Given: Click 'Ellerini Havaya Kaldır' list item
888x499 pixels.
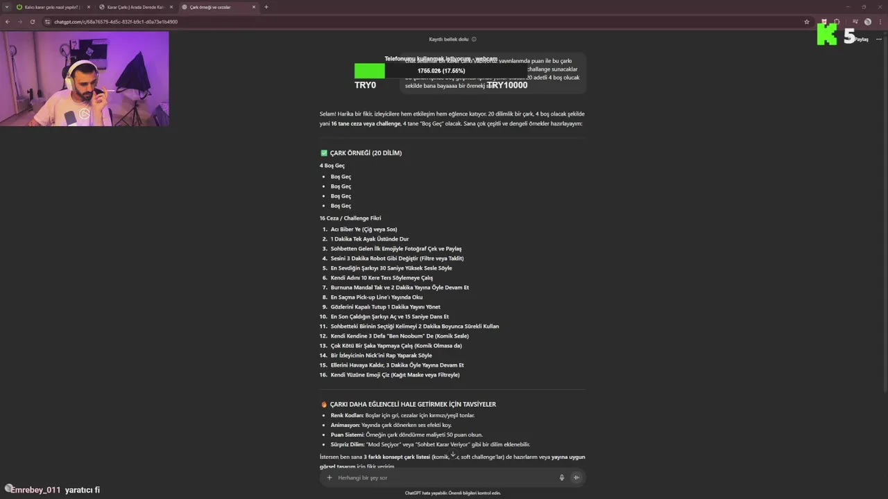Looking at the screenshot, I should (x=397, y=365).
